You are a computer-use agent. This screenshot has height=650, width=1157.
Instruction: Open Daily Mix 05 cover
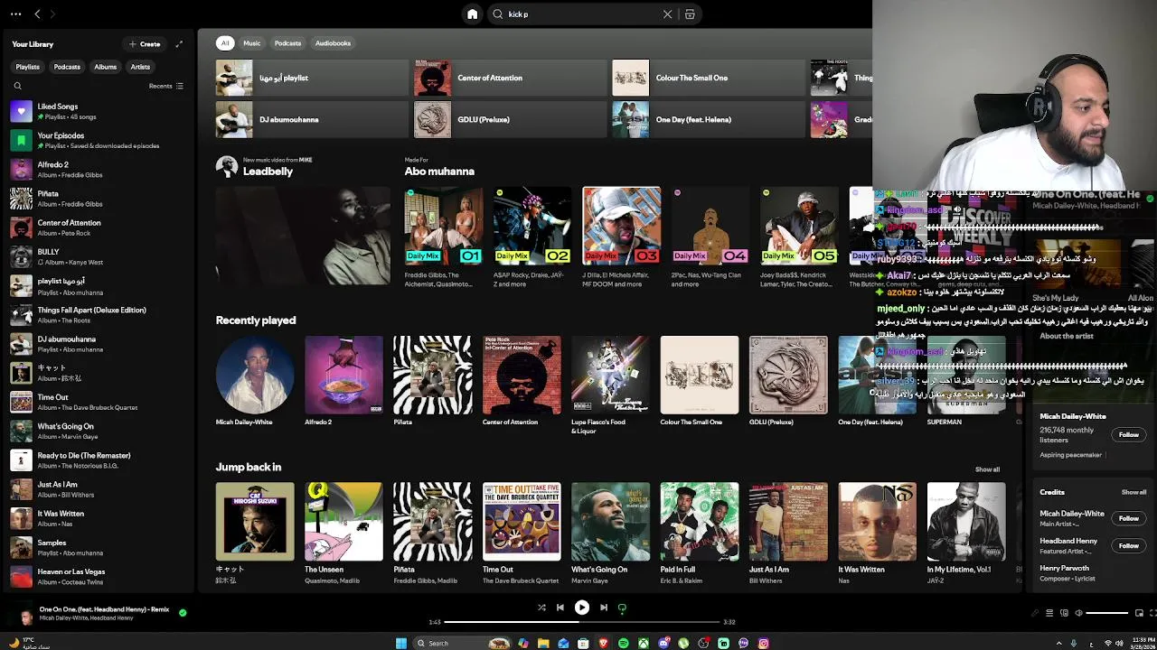click(799, 226)
